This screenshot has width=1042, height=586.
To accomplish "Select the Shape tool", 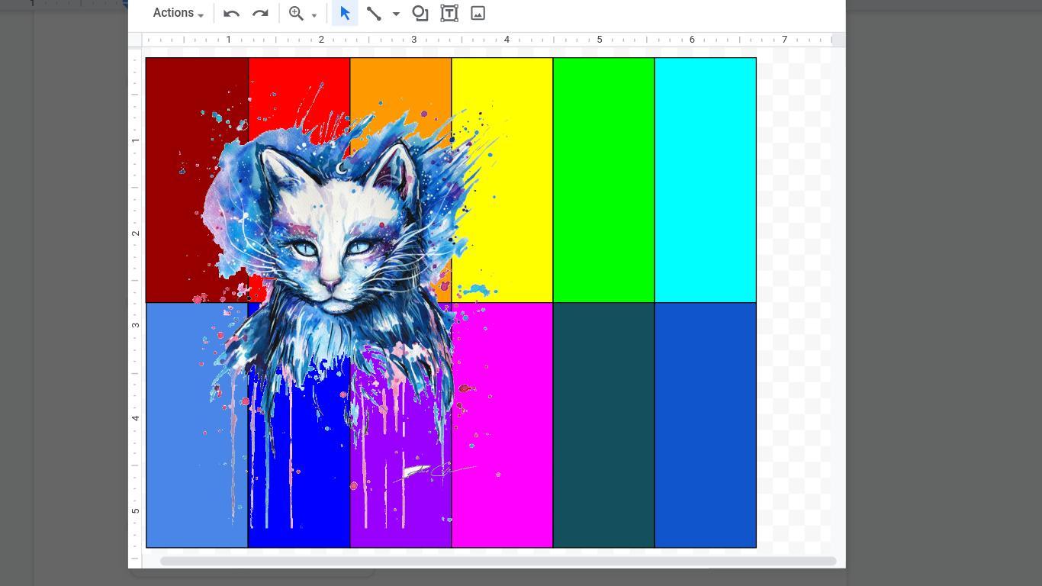I will click(x=420, y=14).
